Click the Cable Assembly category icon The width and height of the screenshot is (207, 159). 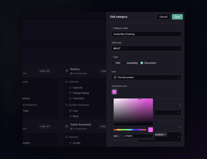[67, 126]
